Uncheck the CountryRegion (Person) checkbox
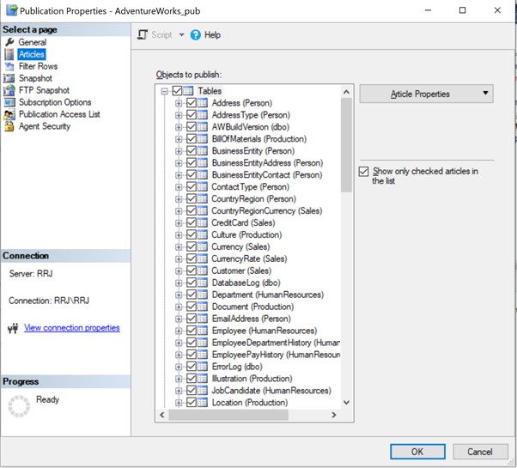517x468 pixels. [192, 198]
